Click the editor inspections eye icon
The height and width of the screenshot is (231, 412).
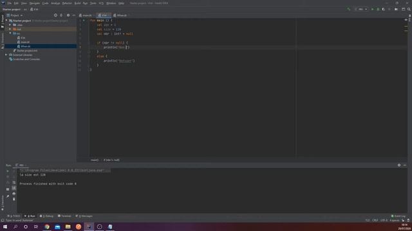(x=406, y=20)
